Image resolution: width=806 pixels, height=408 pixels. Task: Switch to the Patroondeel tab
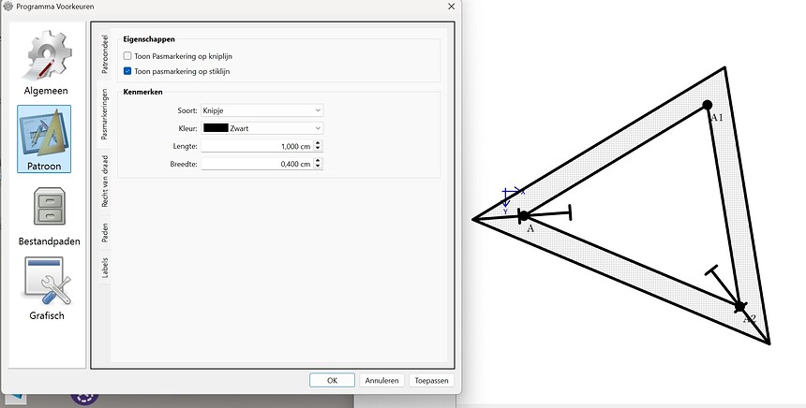(x=105, y=55)
